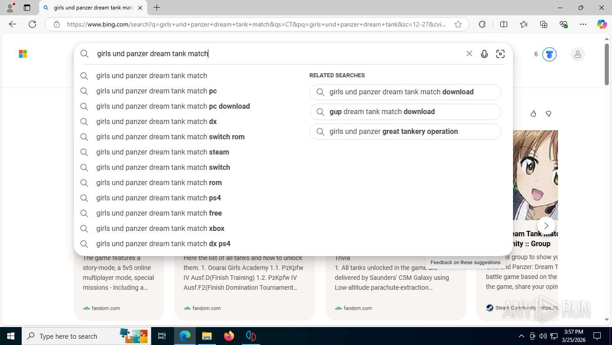Viewport: 612px width, 345px height.
Task: Open Collections in toolbar
Action: point(544,24)
